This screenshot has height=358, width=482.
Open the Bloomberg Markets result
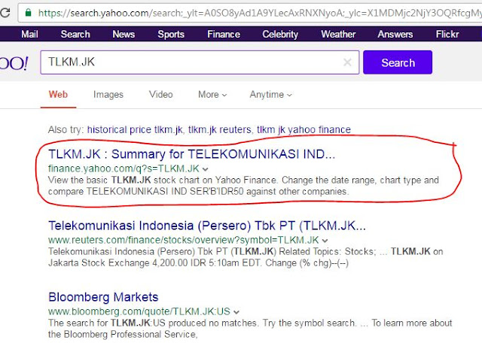103,297
